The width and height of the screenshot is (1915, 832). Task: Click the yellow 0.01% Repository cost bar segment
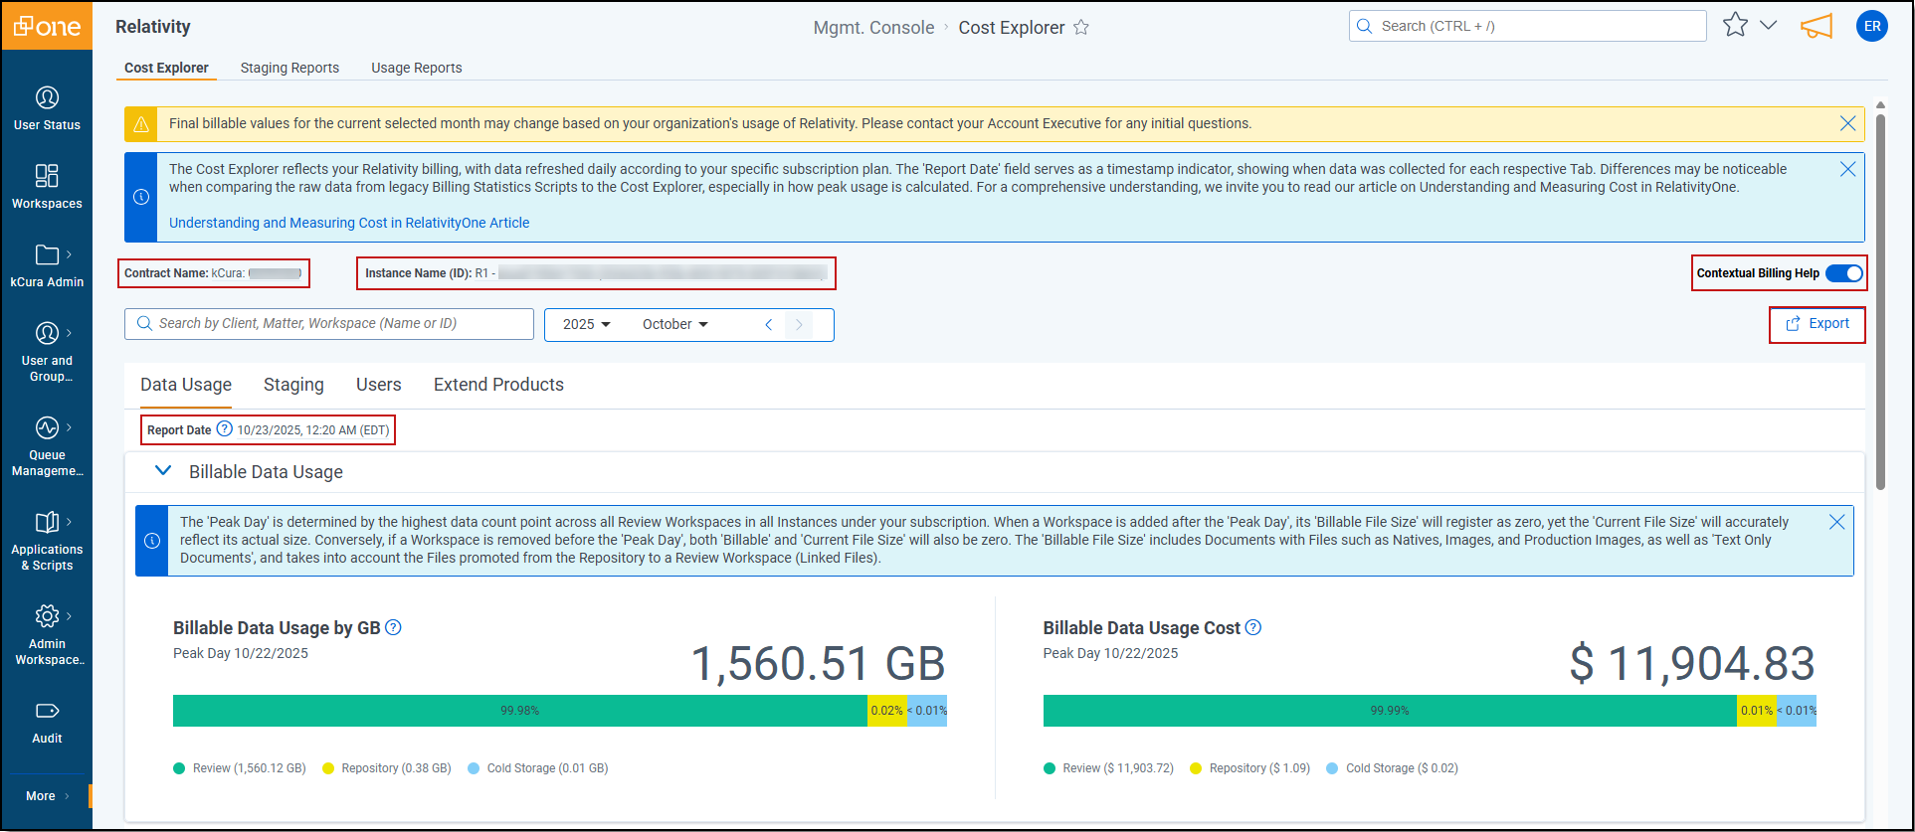coord(1757,711)
